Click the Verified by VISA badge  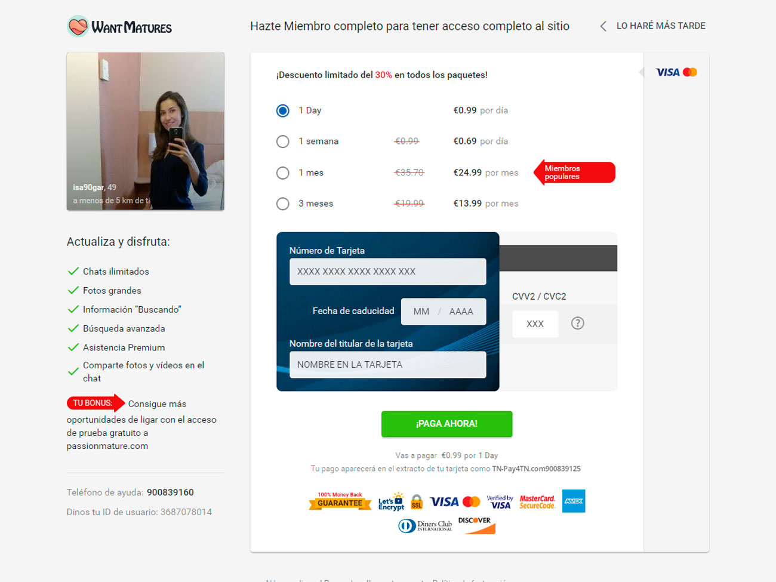coord(500,501)
